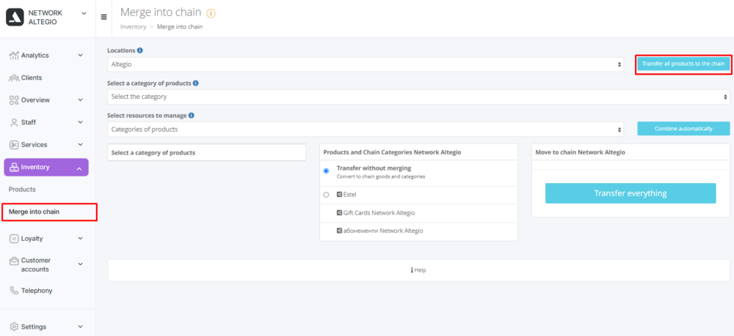This screenshot has width=734, height=336.
Task: Open the Categories of products dropdown
Action: point(366,130)
